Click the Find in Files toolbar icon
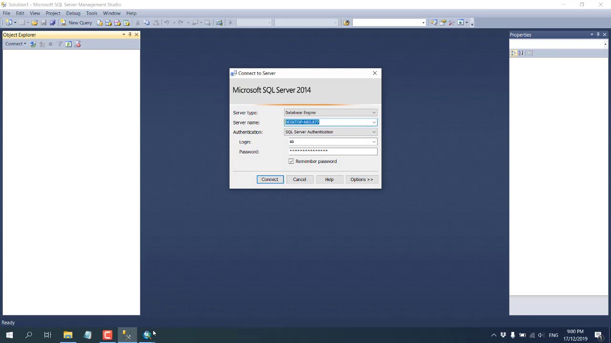The width and height of the screenshot is (611, 343). 346,22
